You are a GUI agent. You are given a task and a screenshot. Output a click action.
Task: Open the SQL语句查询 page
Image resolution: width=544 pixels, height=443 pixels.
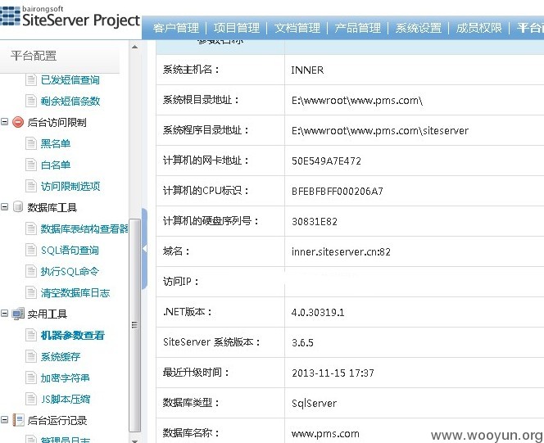[70, 250]
